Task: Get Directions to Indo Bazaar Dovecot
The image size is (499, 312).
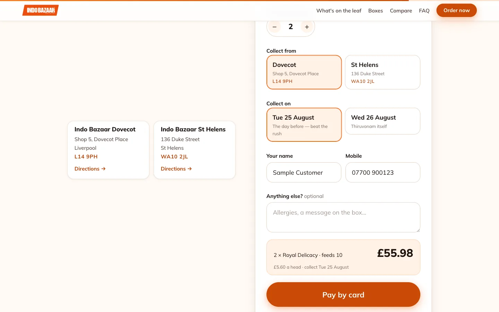Action: (90, 169)
